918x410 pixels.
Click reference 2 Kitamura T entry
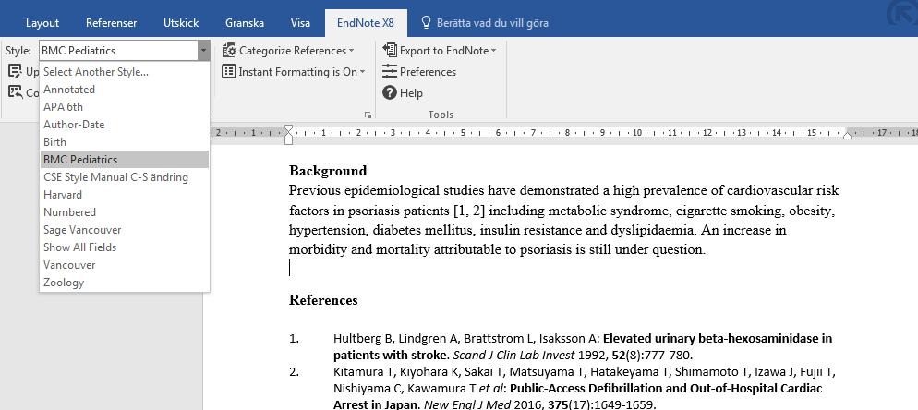click(585, 388)
